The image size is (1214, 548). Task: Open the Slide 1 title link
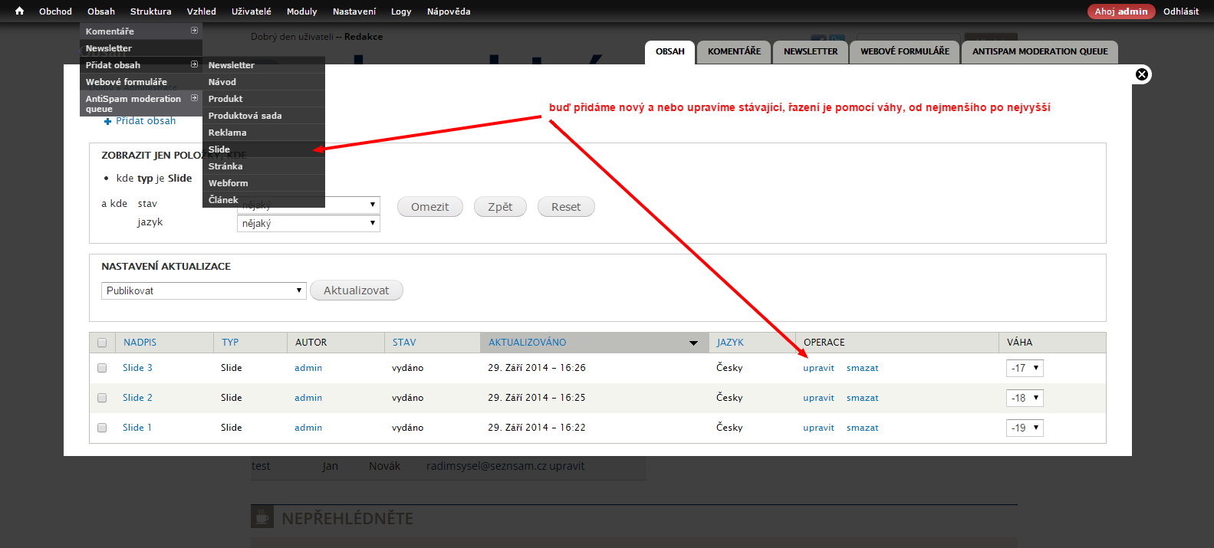[x=137, y=428]
